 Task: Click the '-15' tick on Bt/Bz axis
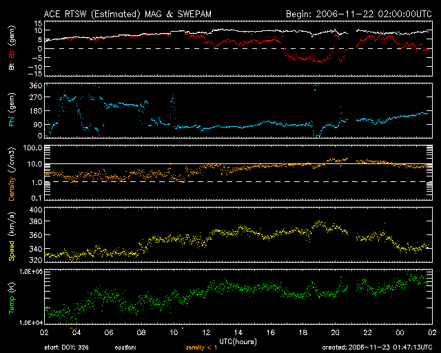tap(36, 74)
